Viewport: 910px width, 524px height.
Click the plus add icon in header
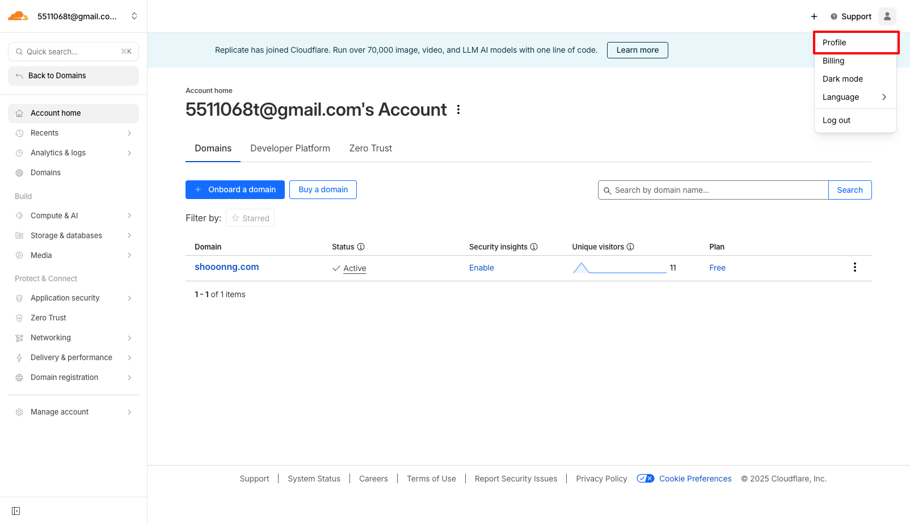pyautogui.click(x=814, y=16)
